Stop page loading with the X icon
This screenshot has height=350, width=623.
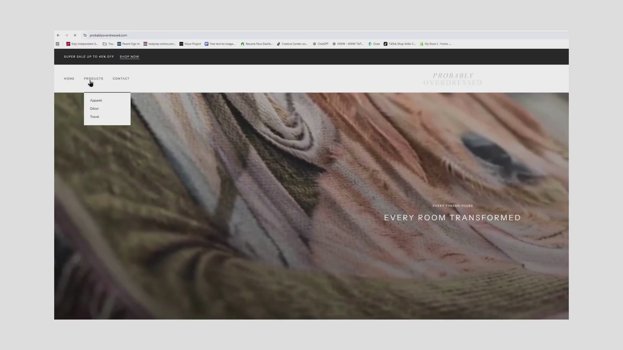(x=75, y=35)
